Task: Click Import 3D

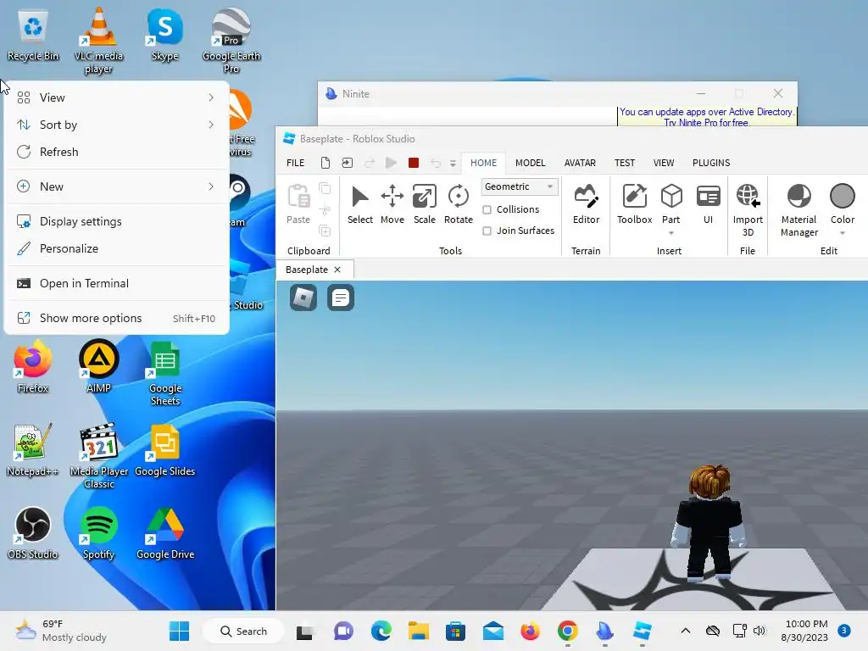Action: click(x=748, y=210)
